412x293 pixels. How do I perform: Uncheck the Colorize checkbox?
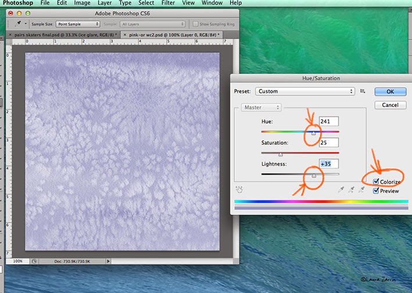pos(376,182)
